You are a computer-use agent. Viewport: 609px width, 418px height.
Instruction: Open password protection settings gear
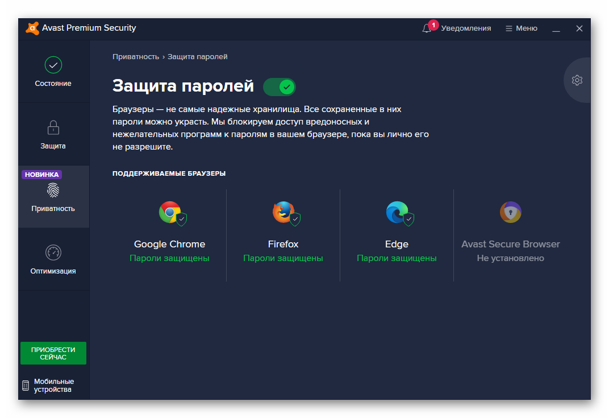pos(577,80)
